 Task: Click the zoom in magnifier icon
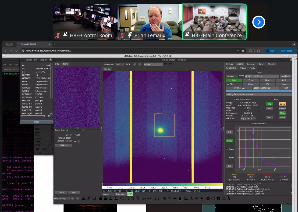click(122, 198)
